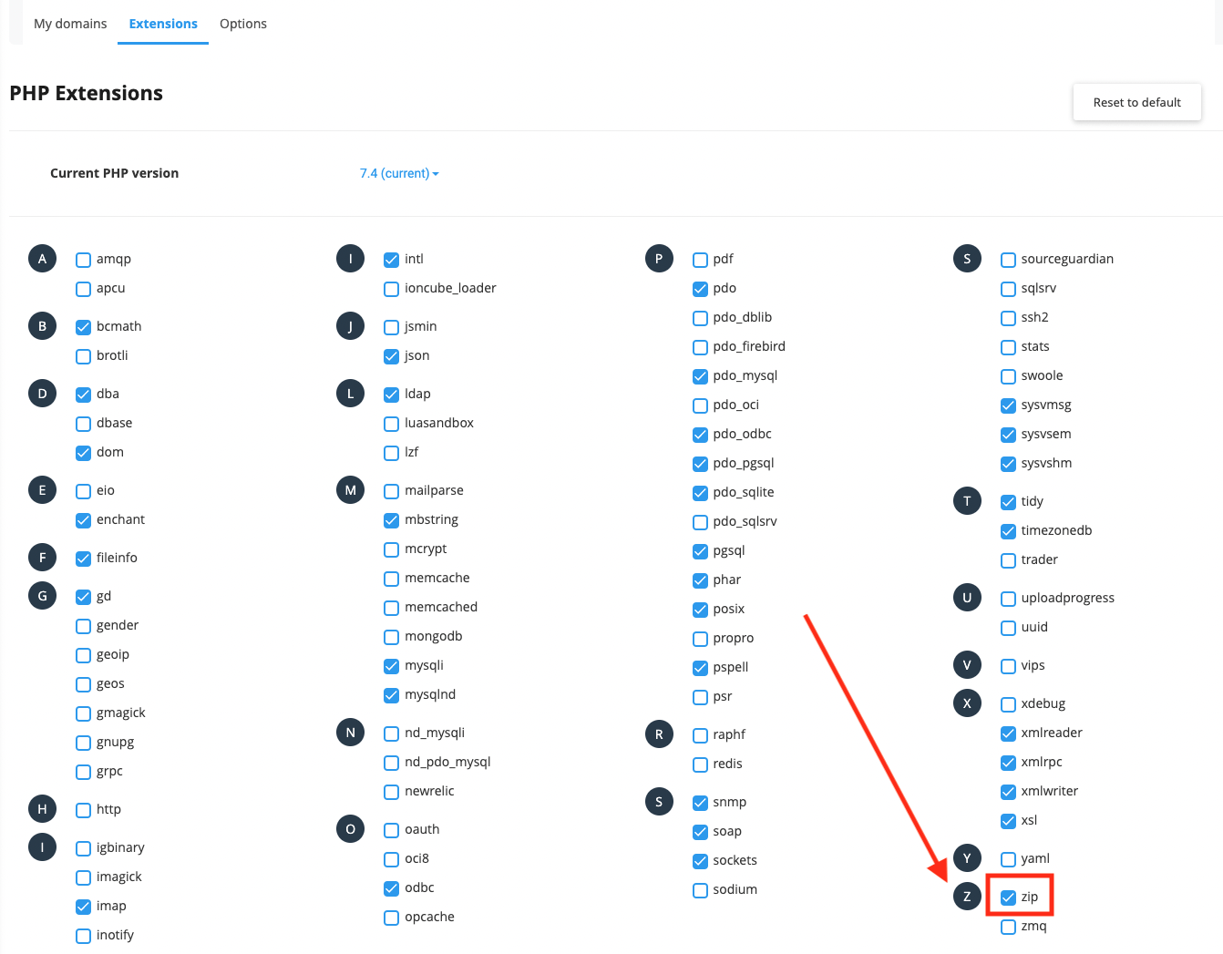Enable the apcu extension
This screenshot has height=954, width=1223.
pyautogui.click(x=83, y=288)
